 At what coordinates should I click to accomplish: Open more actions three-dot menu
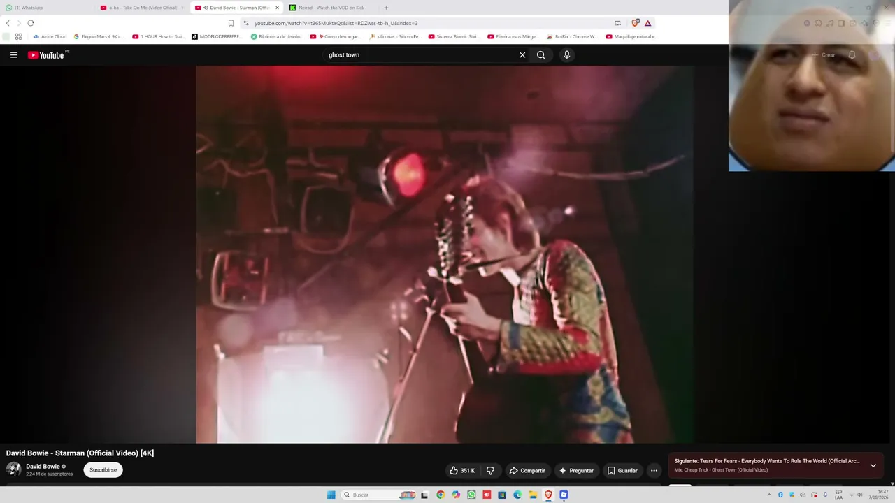(x=654, y=471)
